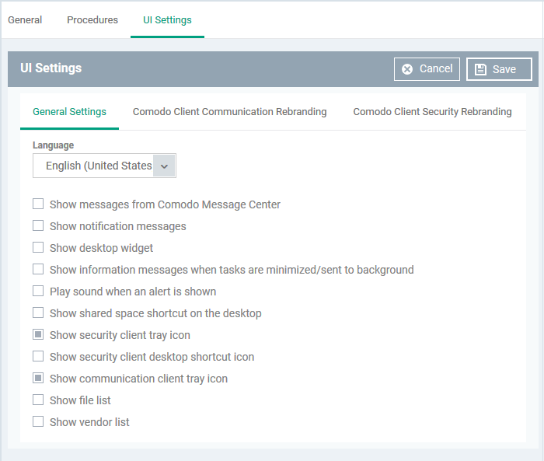Tick Show notification messages checkbox
Image resolution: width=544 pixels, height=461 pixels.
point(38,225)
